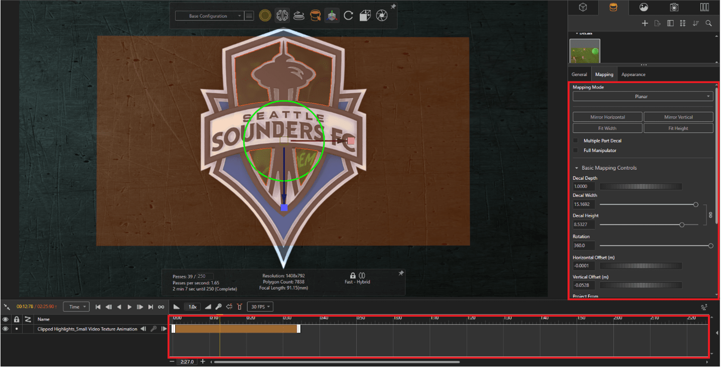Open the 30 FPS dropdown
Image resolution: width=721 pixels, height=367 pixels.
260,307
